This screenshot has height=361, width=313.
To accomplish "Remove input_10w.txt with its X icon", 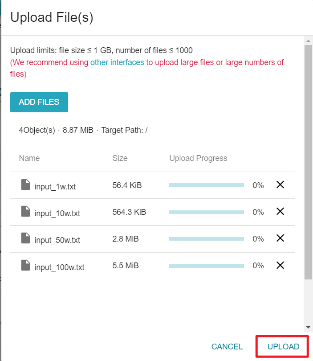I will [x=280, y=211].
